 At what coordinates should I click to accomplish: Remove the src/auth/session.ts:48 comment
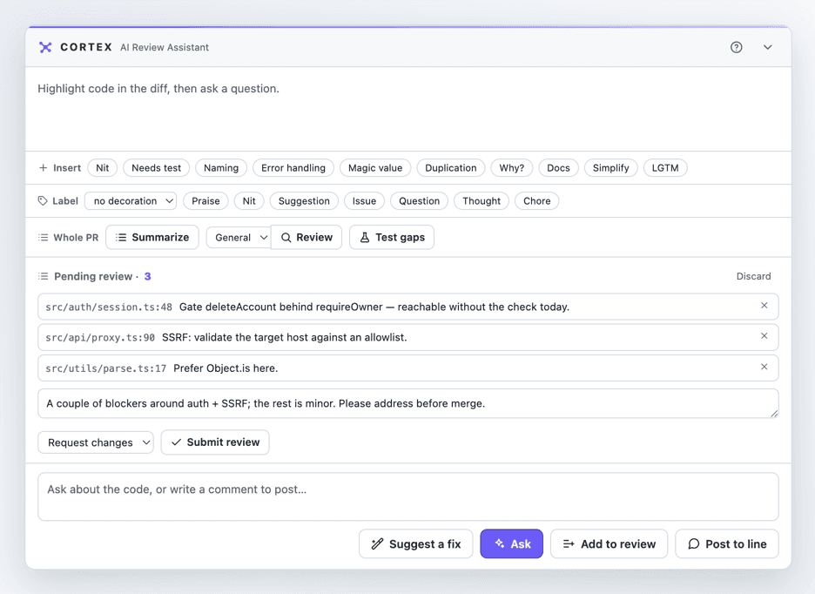tap(764, 306)
